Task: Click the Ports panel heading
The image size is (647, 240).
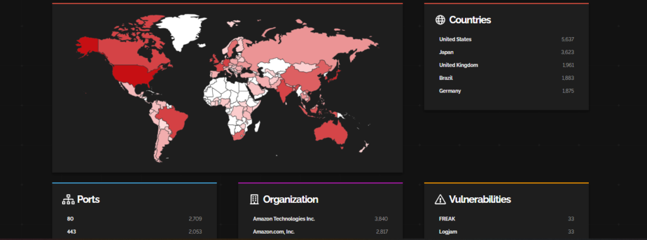Action: point(88,200)
